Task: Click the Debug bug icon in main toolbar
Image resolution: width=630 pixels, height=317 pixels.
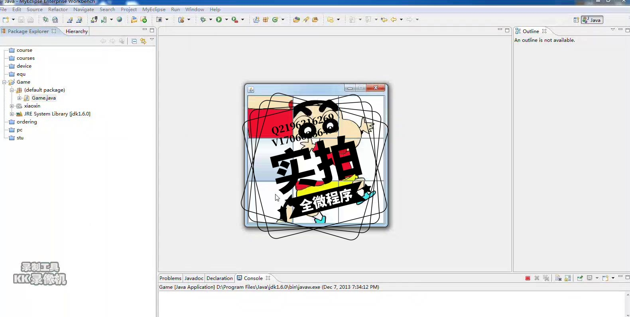Action: pyautogui.click(x=203, y=20)
